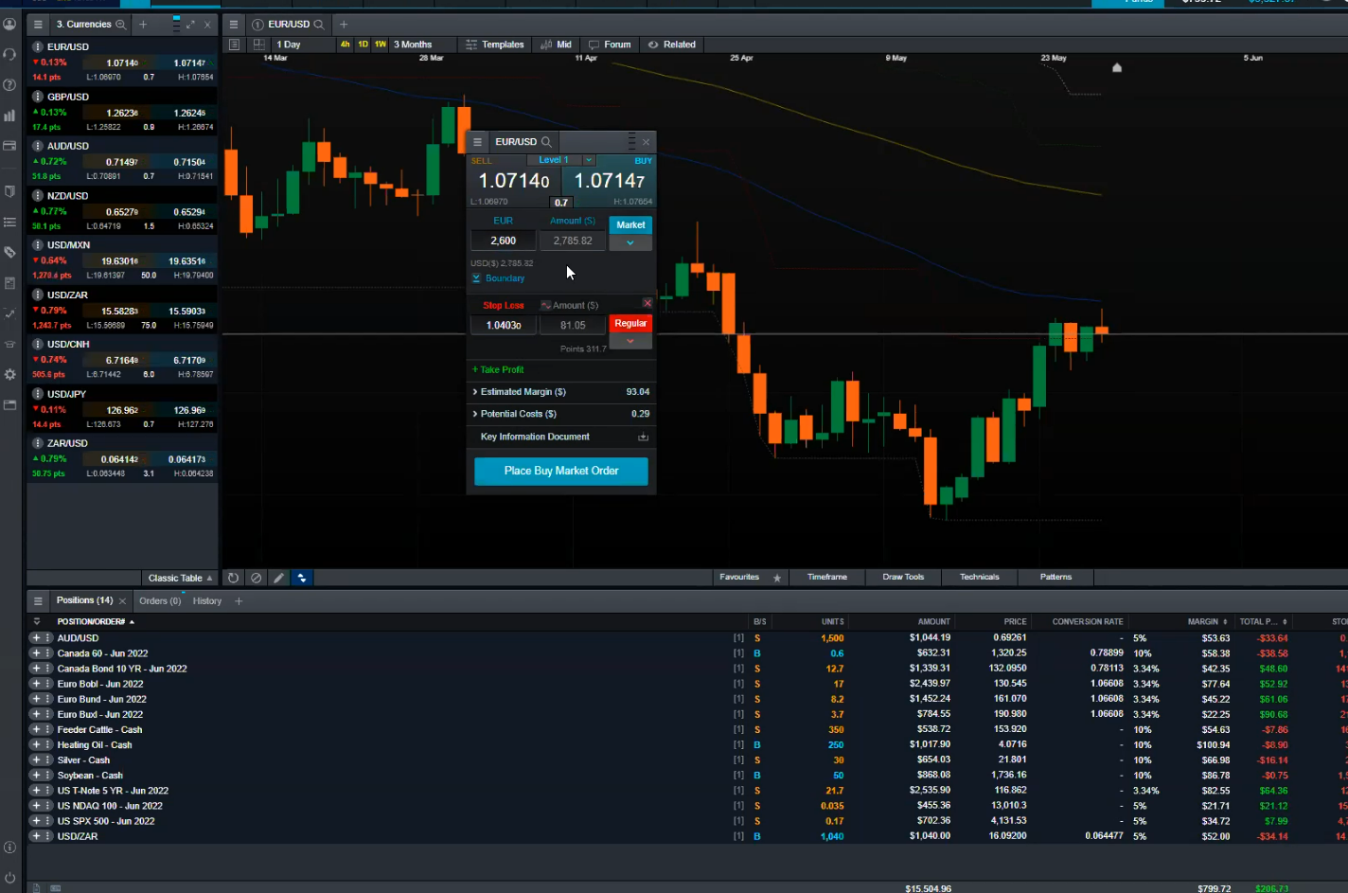Select the Positions (14) tab

pyautogui.click(x=84, y=600)
